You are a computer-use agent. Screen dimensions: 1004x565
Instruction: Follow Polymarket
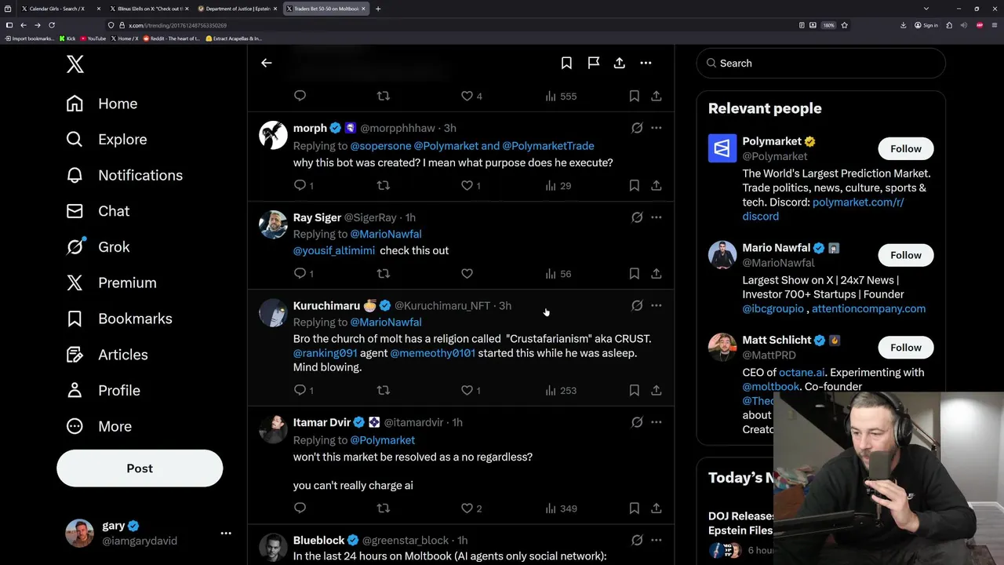(x=906, y=148)
